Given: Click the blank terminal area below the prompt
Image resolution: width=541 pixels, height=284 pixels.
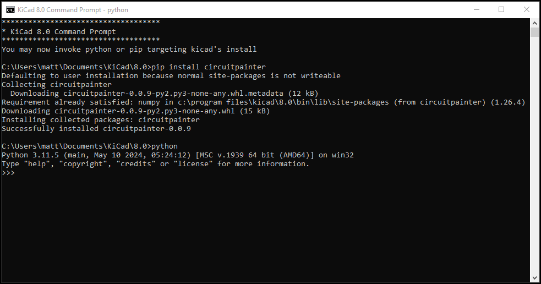Looking at the screenshot, I should pos(265,228).
